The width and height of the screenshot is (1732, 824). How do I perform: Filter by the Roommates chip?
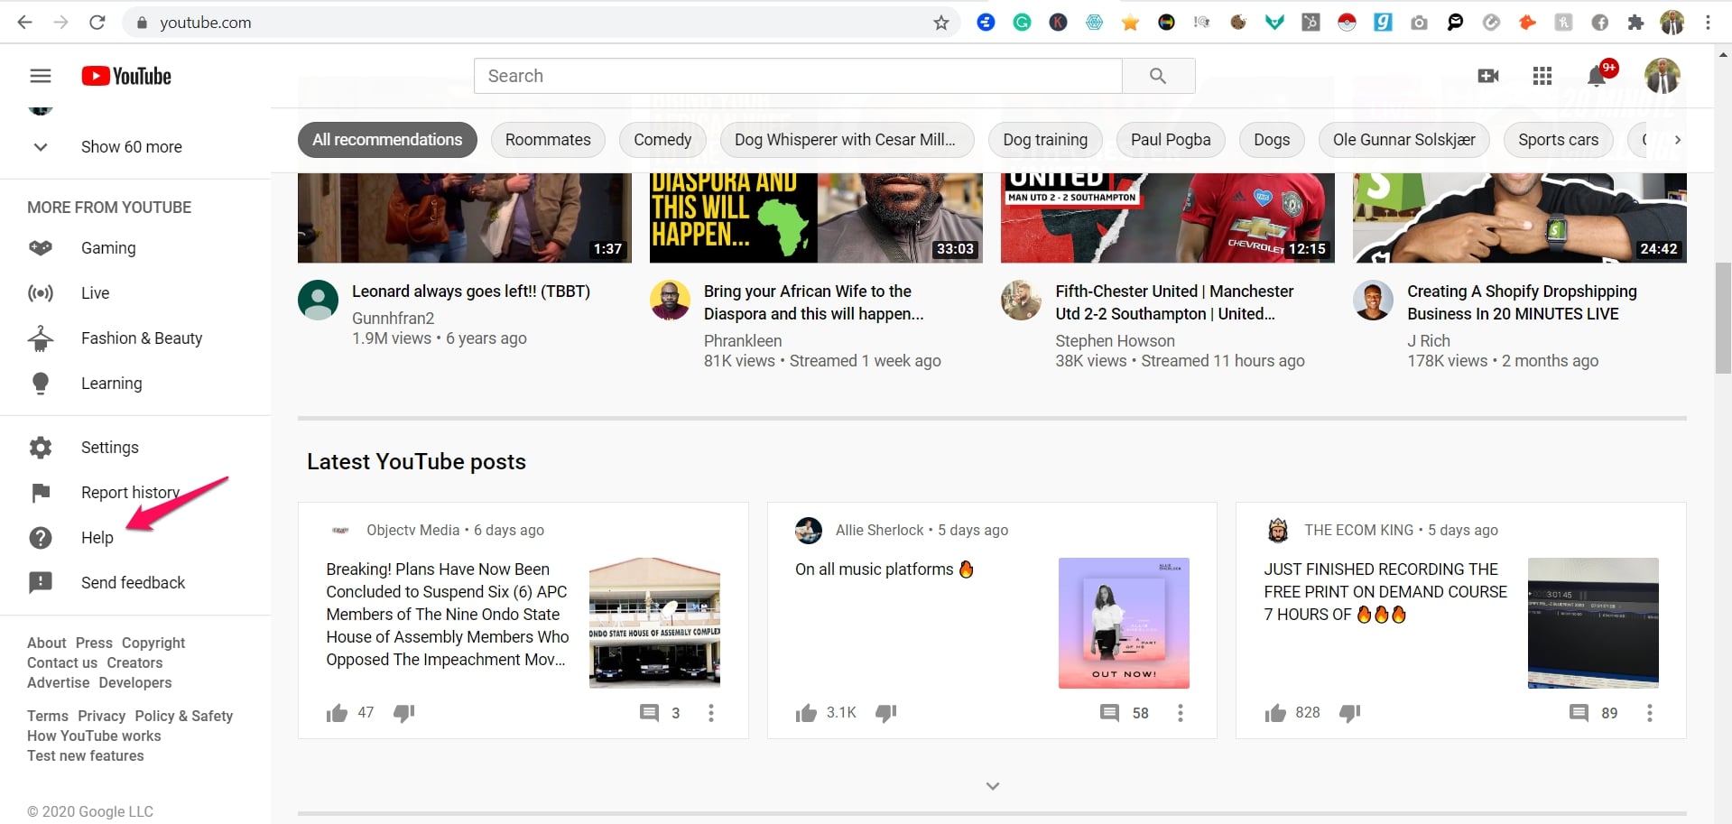click(548, 140)
